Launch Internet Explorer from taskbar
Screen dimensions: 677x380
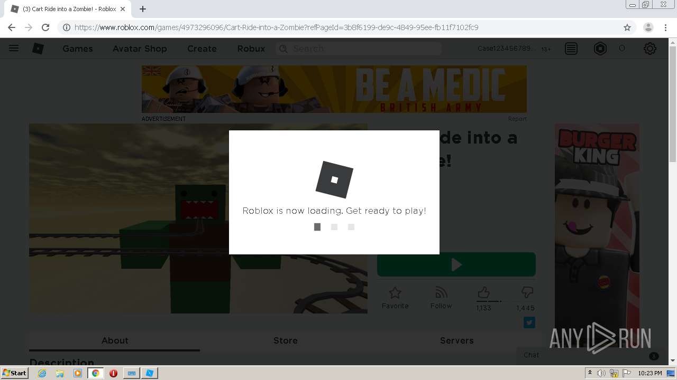pos(42,373)
